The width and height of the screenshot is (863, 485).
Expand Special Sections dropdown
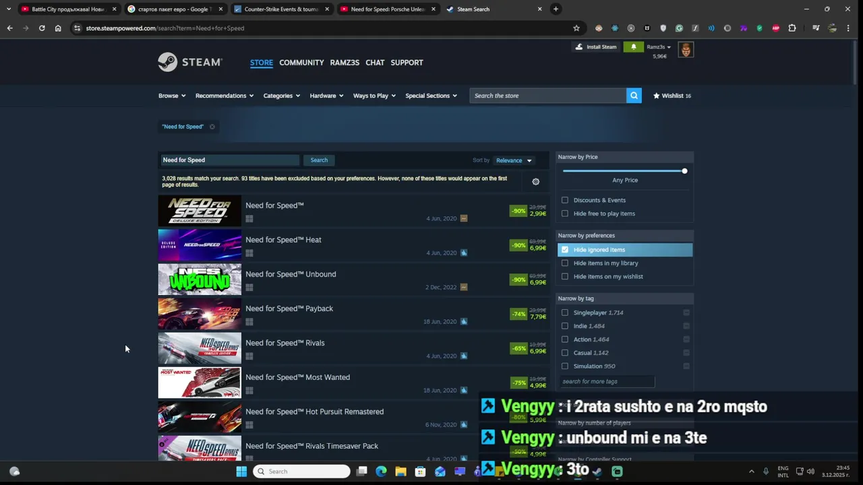(431, 96)
